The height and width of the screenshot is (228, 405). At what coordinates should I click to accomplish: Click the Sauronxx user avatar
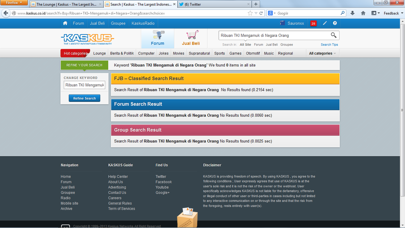(282, 23)
